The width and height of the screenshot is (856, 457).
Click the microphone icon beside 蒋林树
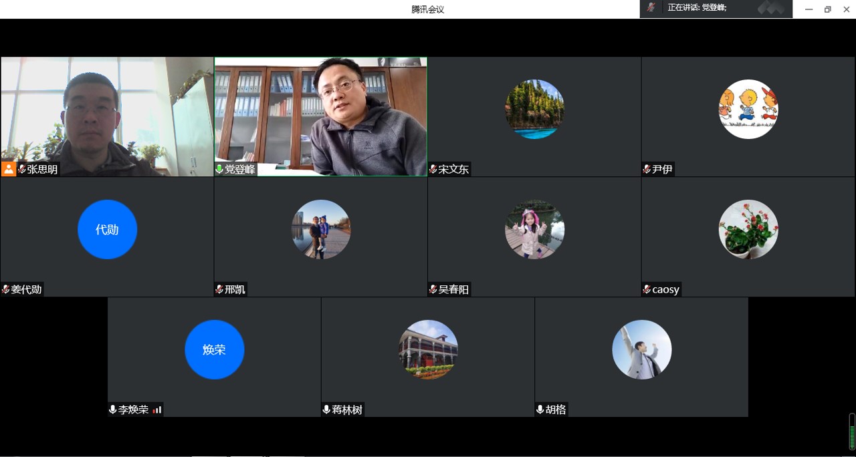click(x=326, y=410)
